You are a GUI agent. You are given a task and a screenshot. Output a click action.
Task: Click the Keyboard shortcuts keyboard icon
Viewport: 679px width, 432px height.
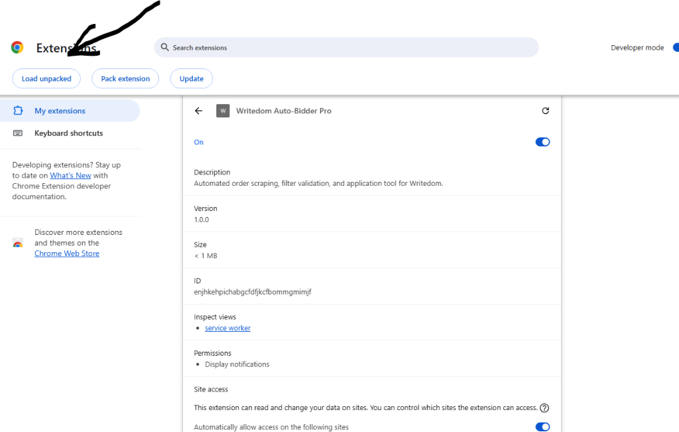point(18,133)
